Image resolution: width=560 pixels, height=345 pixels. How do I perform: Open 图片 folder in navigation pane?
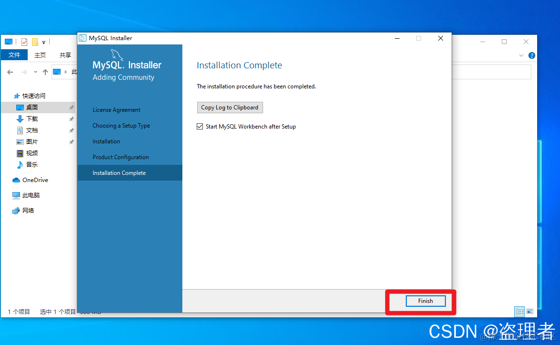click(x=32, y=141)
